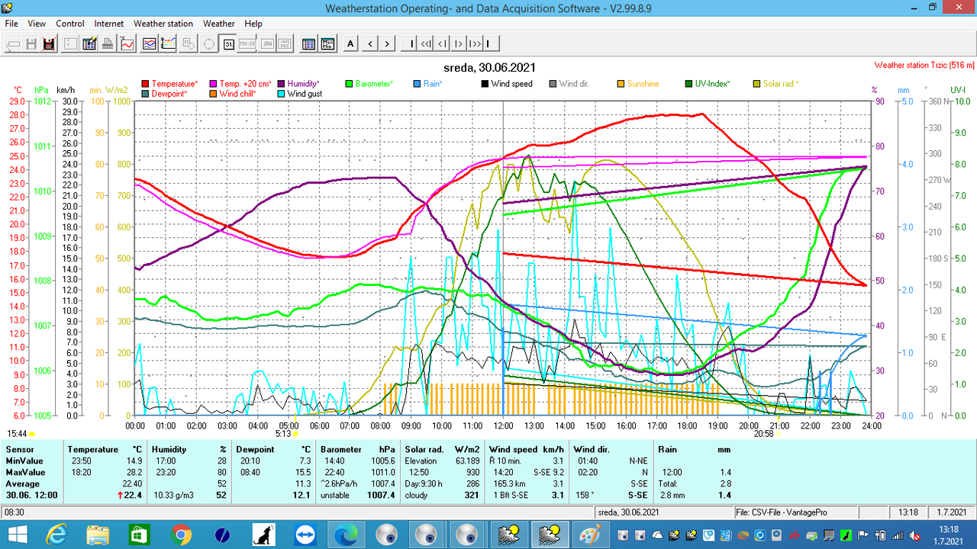Select the month view JAN icon
The width and height of the screenshot is (977, 549).
[x=266, y=43]
